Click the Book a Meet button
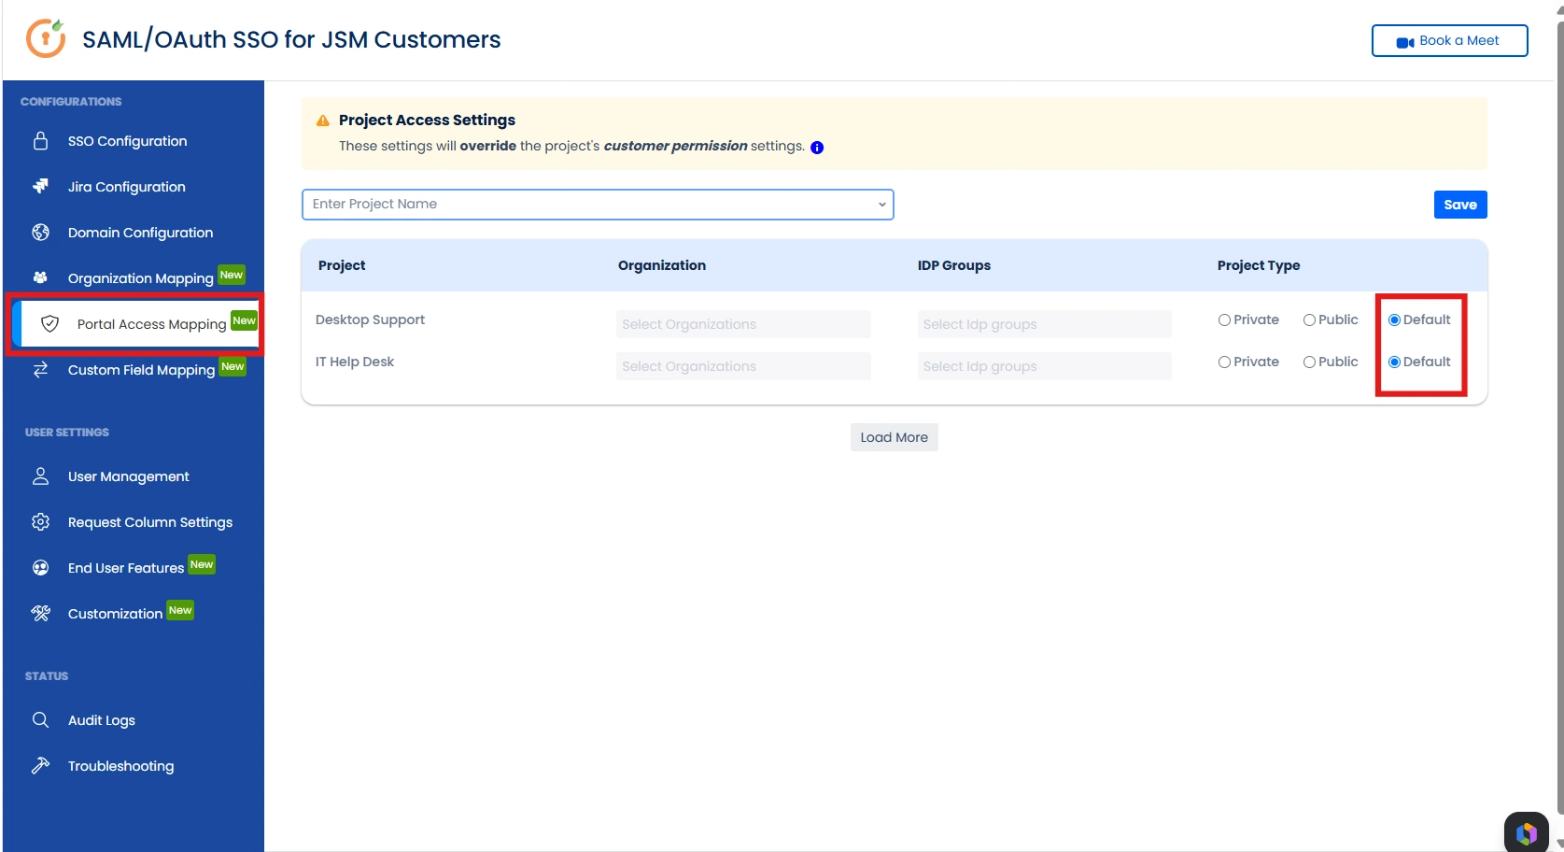 click(x=1449, y=41)
